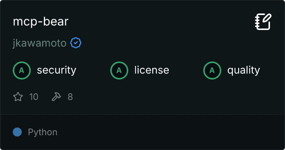
Task: Click the star count 10
Action: [34, 97]
